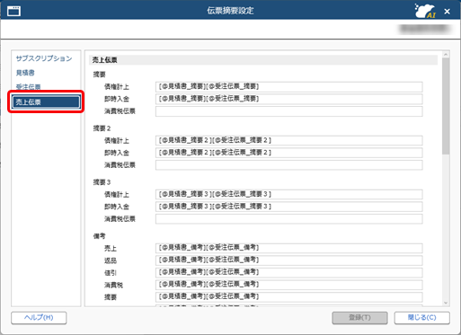Click the vertical scrollbar thumb

click(446, 106)
